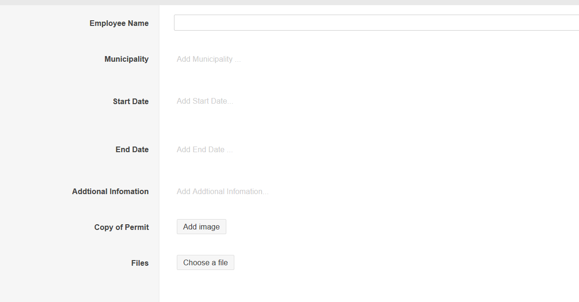Click the Employee Name label
The image size is (579, 302).
119,24
